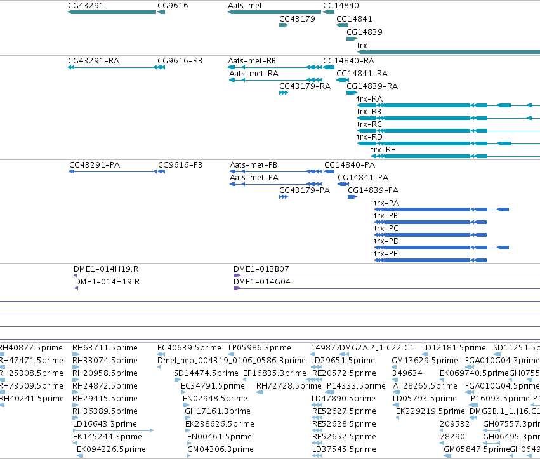This screenshot has width=540, height=459.
Task: Select EST EP16835.3prime
Action: (x=275, y=374)
